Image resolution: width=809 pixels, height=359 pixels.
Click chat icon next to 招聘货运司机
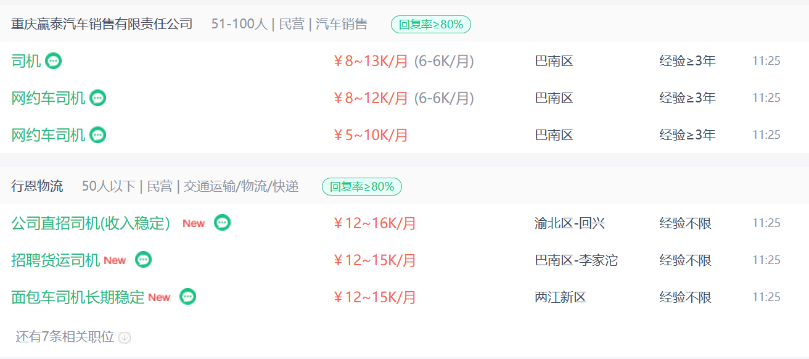pos(144,260)
